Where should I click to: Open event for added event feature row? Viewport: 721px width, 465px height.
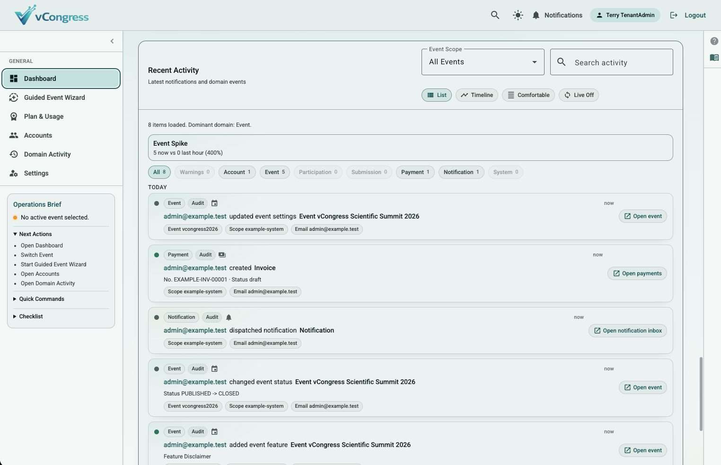pos(643,450)
